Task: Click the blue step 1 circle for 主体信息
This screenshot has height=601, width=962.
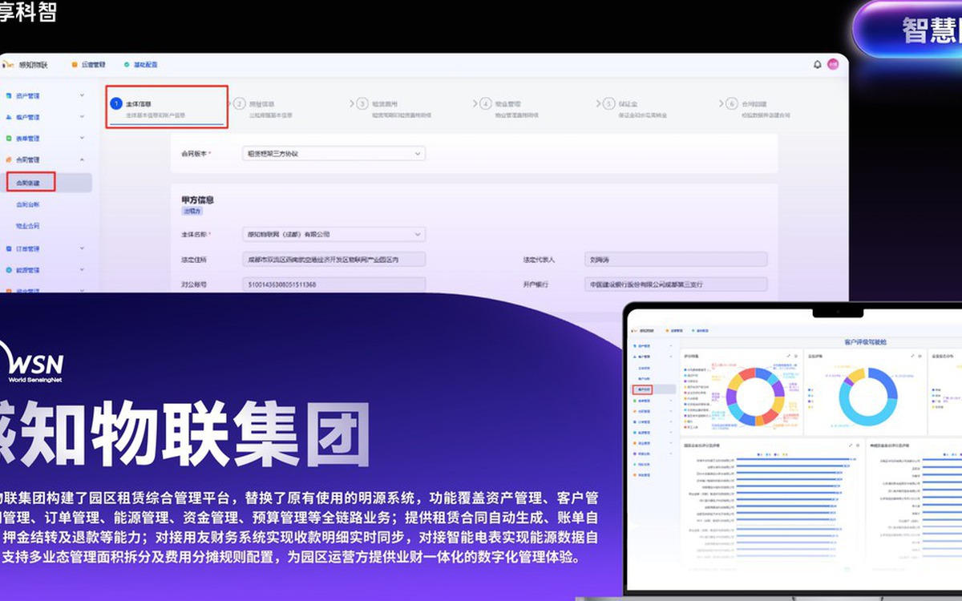Action: tap(116, 103)
